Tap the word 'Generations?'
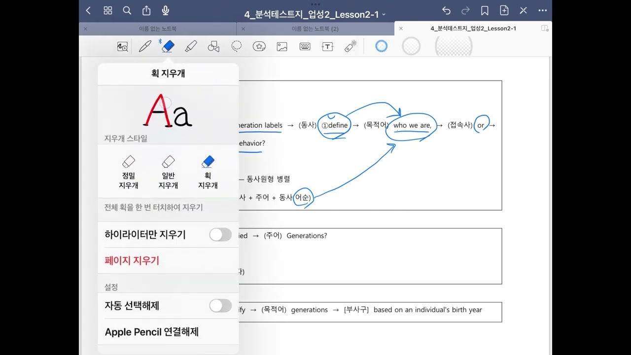This screenshot has height=355, width=631. (x=307, y=236)
